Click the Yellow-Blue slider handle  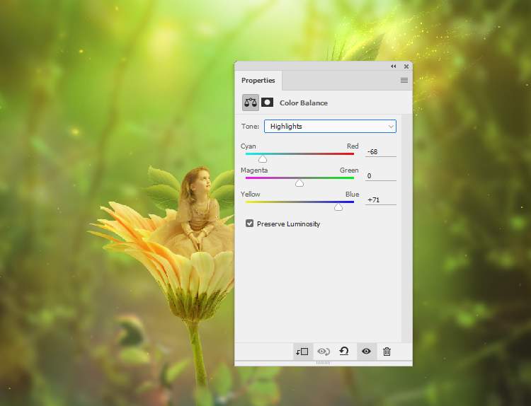338,207
